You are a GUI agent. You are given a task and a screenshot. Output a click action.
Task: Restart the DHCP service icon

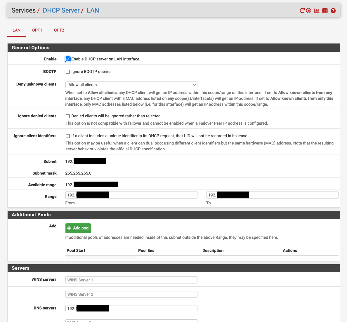pos(302,11)
